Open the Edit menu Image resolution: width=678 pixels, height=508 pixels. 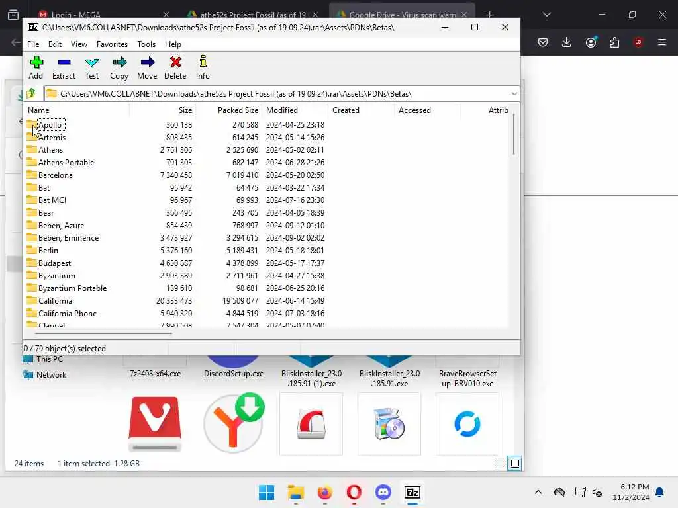click(x=54, y=44)
